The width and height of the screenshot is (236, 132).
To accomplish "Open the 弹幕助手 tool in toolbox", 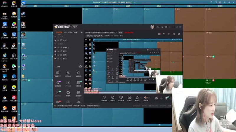I will (x=58, y=74).
